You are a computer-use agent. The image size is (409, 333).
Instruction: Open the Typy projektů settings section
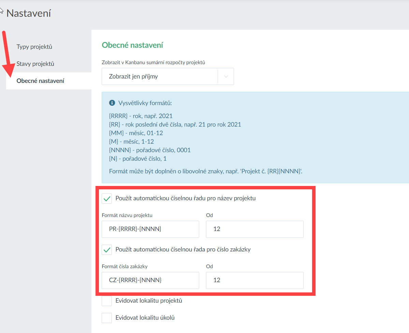point(34,47)
